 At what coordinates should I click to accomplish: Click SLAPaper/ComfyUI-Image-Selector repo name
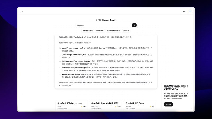pyautogui.click(x=76, y=61)
